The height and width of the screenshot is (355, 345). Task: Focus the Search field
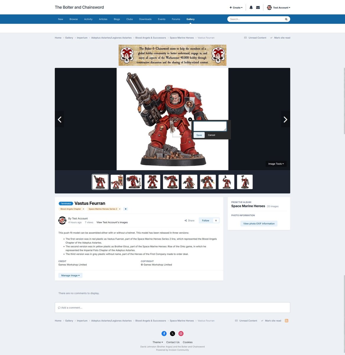pos(256,19)
